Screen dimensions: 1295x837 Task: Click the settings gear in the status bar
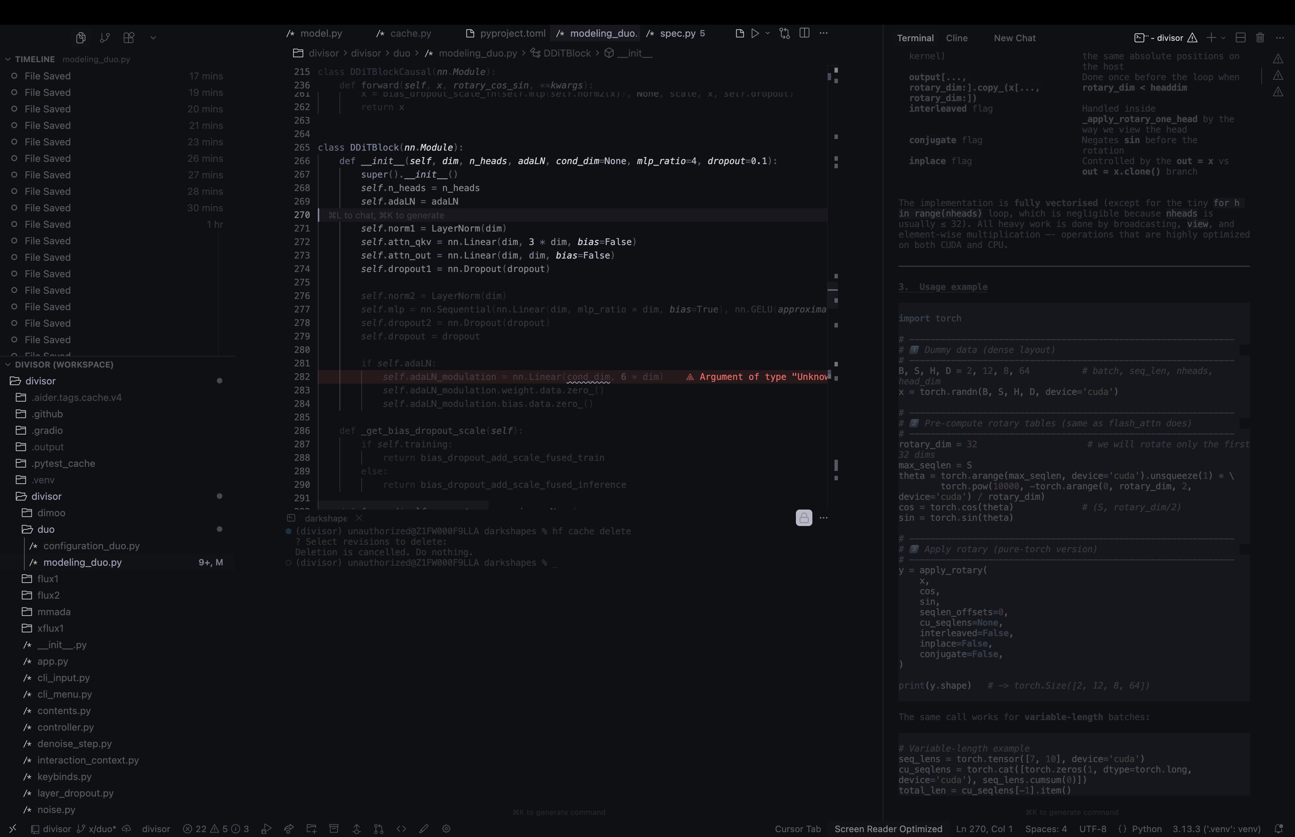[x=446, y=828]
